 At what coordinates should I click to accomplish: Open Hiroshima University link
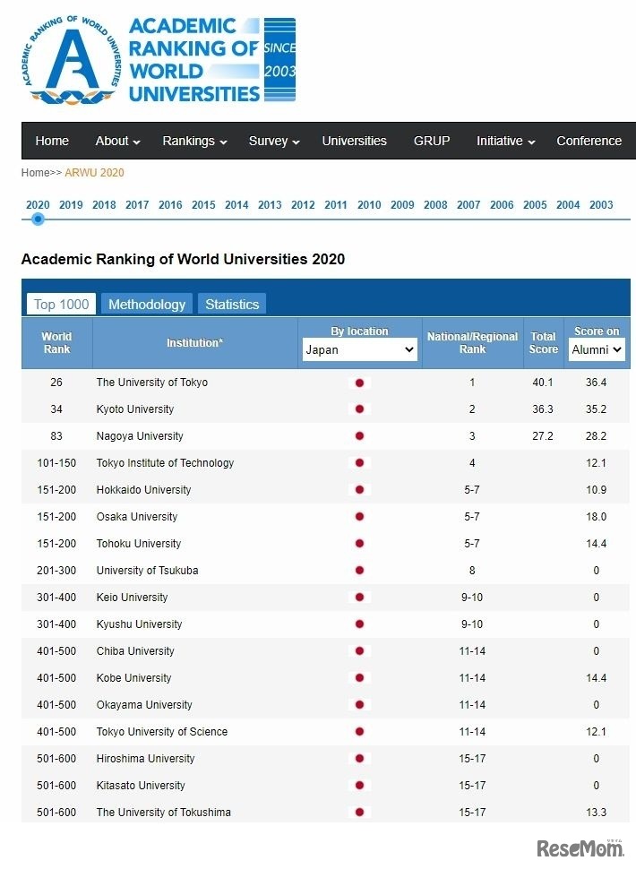coord(145,759)
